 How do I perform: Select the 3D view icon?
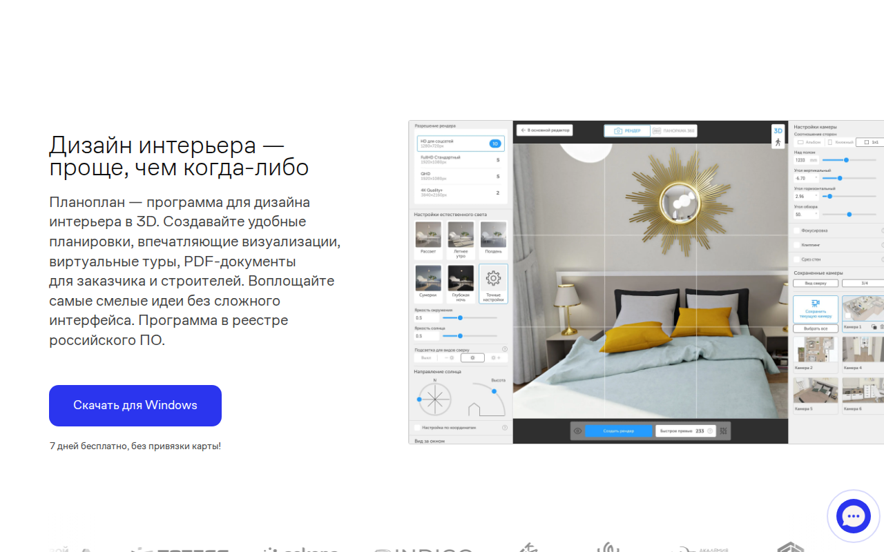[778, 130]
